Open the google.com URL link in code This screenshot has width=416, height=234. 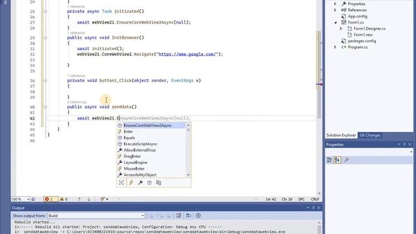(188, 54)
